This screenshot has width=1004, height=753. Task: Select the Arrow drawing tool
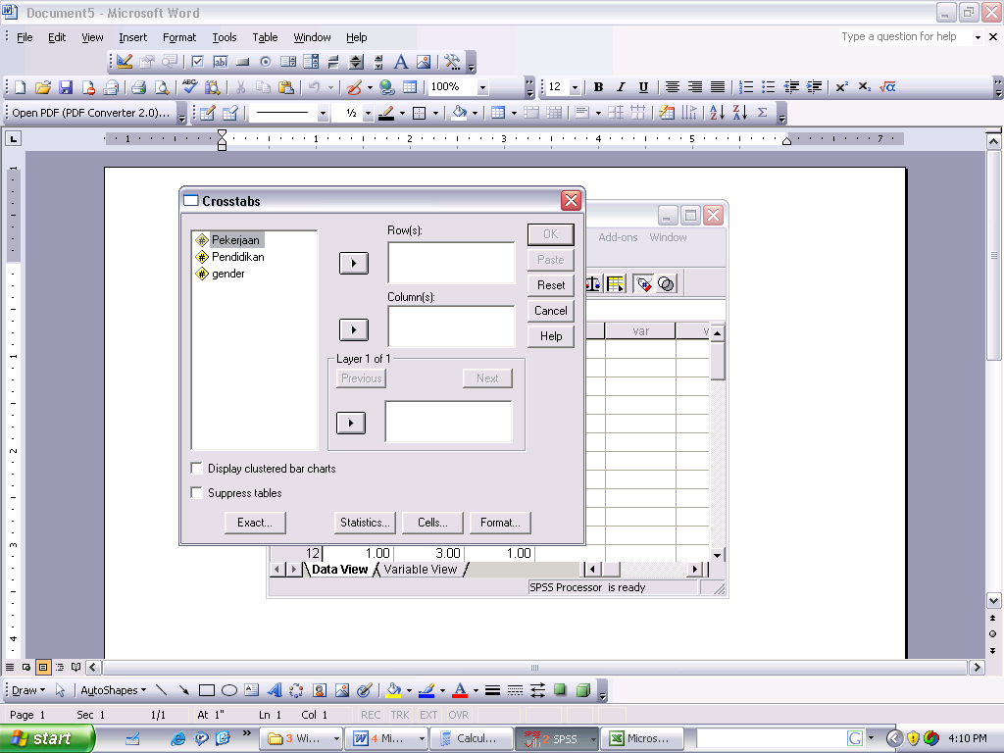pyautogui.click(x=183, y=690)
